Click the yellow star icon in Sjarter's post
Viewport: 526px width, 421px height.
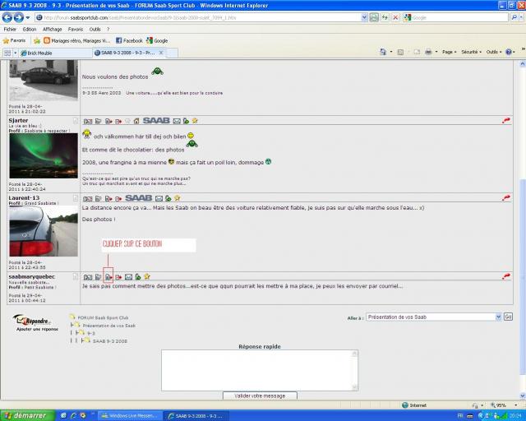pyautogui.click(x=195, y=121)
